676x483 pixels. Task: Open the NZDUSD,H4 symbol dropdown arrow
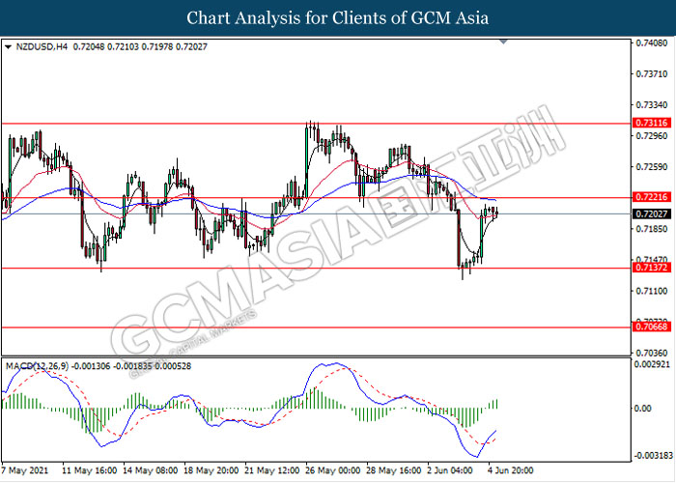8,47
